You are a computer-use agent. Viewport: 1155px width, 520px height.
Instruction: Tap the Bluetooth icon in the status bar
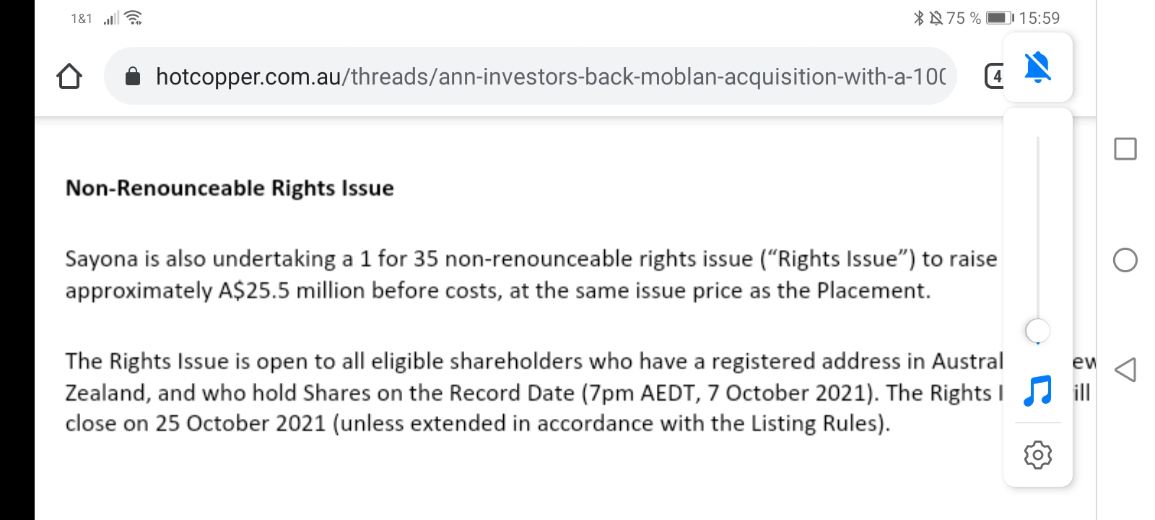click(918, 18)
